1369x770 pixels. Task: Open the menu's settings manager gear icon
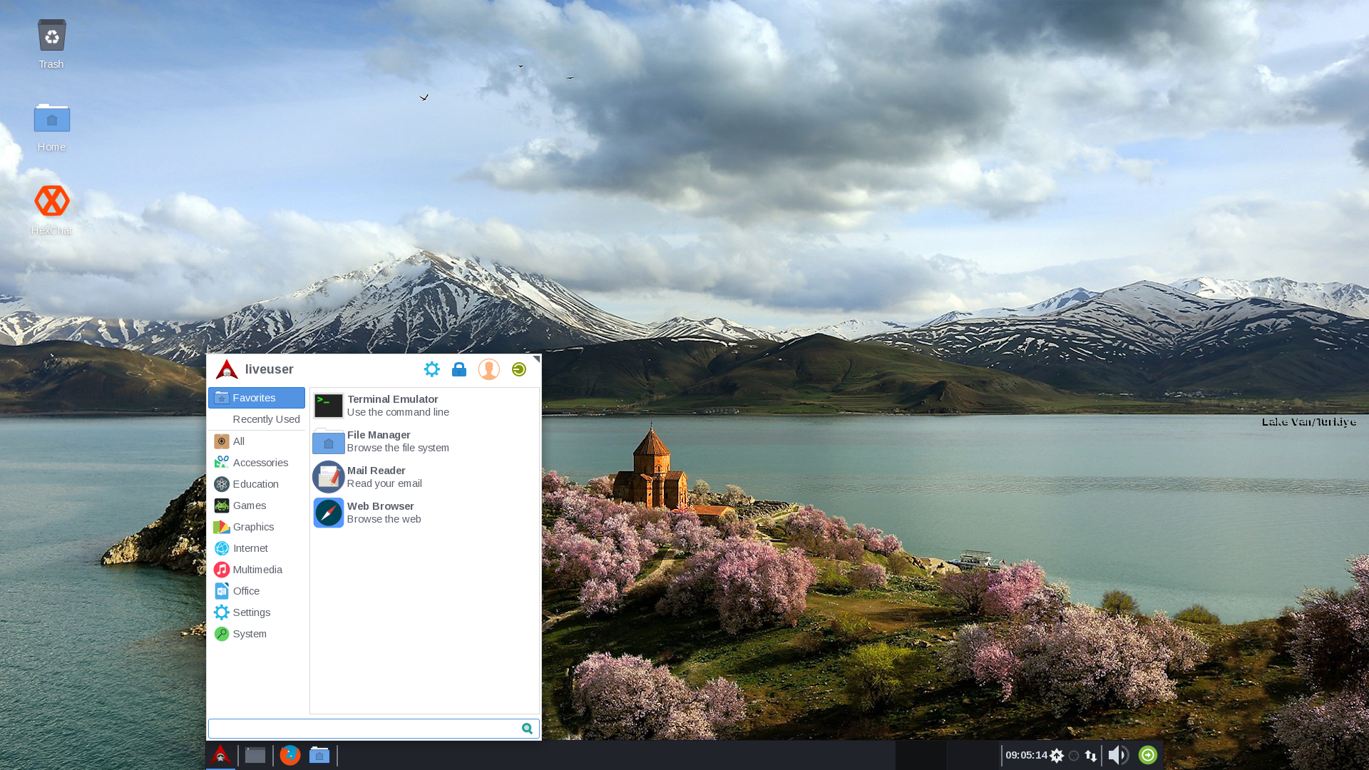coord(432,369)
